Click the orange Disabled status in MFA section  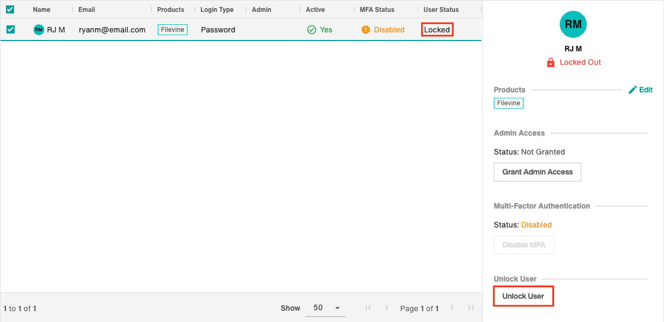pyautogui.click(x=536, y=225)
